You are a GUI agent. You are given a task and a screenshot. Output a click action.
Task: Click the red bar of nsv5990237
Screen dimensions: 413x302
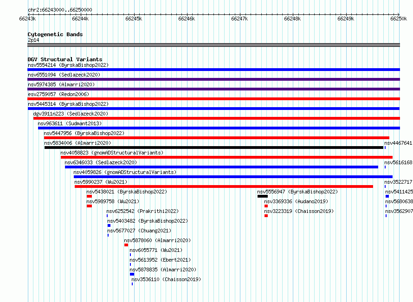coord(224,186)
